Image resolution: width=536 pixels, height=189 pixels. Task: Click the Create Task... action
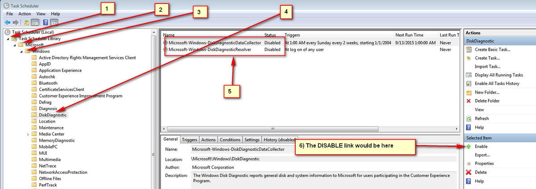click(487, 58)
